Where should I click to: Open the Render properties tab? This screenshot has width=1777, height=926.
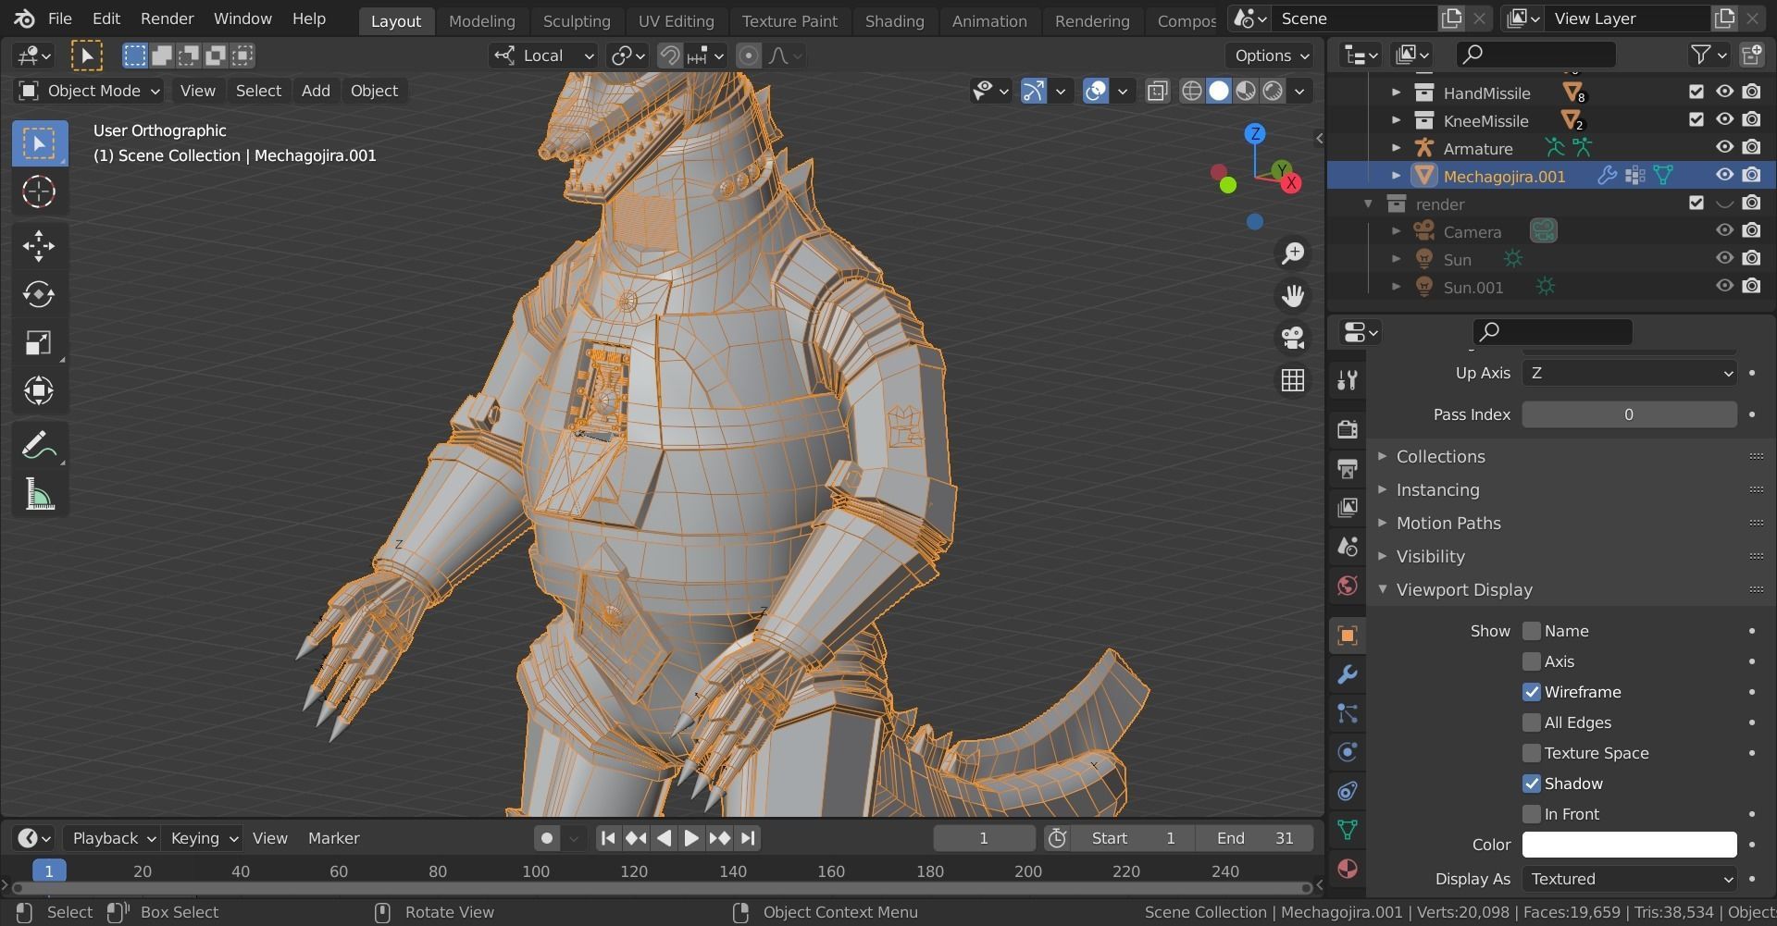point(1348,428)
